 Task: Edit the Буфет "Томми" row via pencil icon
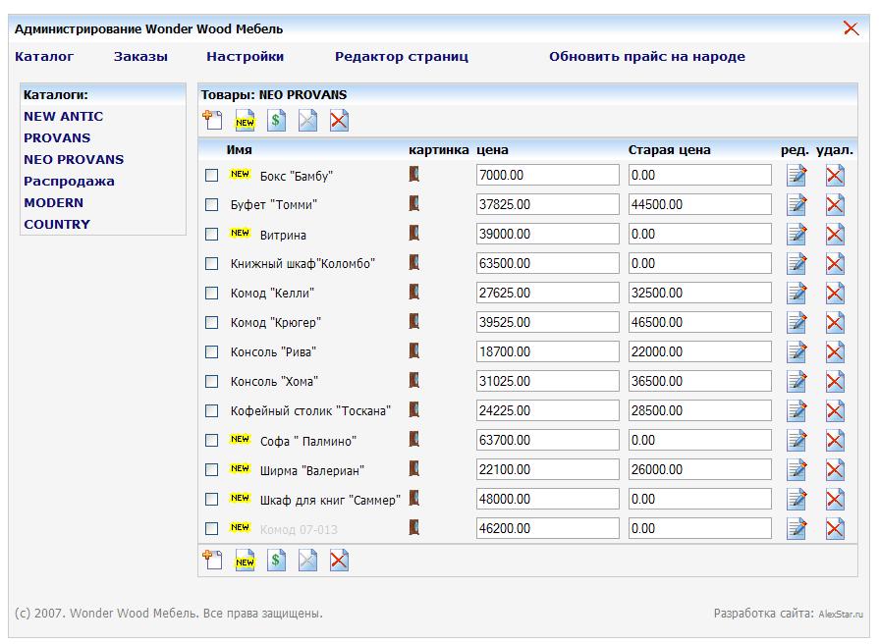[797, 205]
